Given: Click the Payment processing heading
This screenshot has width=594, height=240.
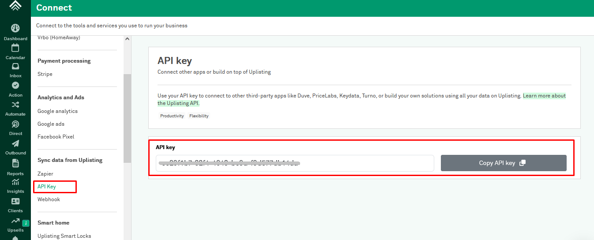Looking at the screenshot, I should [64, 61].
